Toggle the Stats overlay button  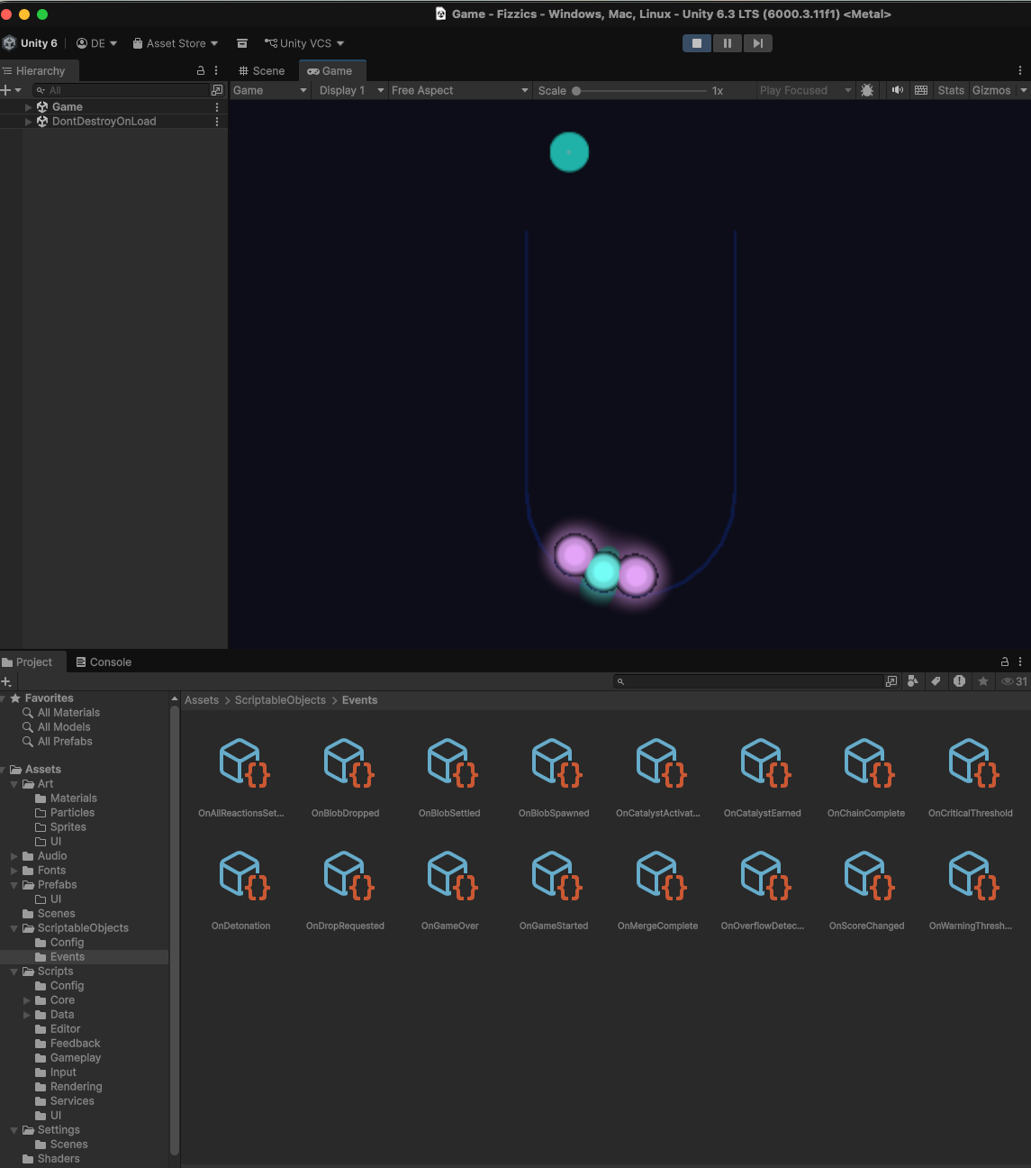[950, 90]
